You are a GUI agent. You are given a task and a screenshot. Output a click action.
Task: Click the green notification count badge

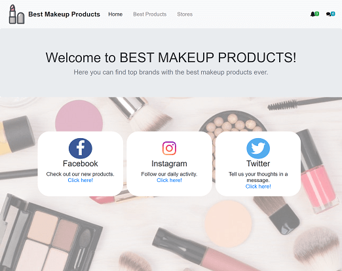[317, 14]
